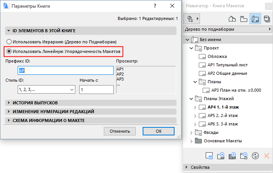Image resolution: width=273 pixels, height=173 pixels.
Task: Expand Основные Макеты folder chevron
Action: click(191, 141)
